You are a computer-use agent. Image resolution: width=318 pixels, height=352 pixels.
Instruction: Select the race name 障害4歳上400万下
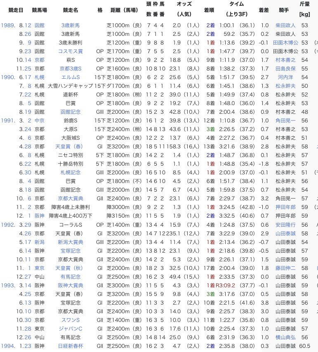pyautogui.click(x=71, y=216)
